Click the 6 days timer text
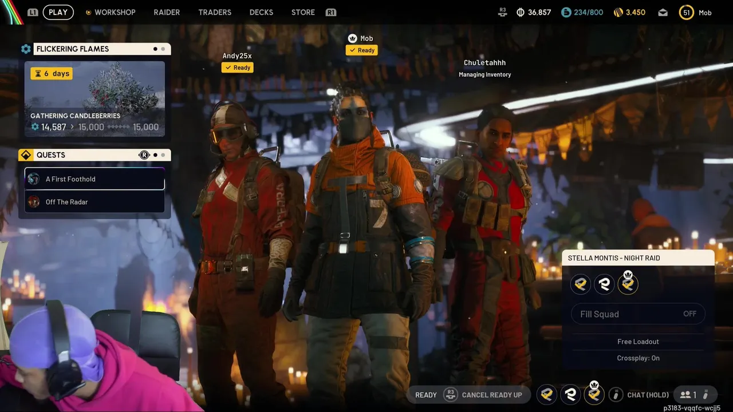The width and height of the screenshot is (733, 412). pos(57,73)
